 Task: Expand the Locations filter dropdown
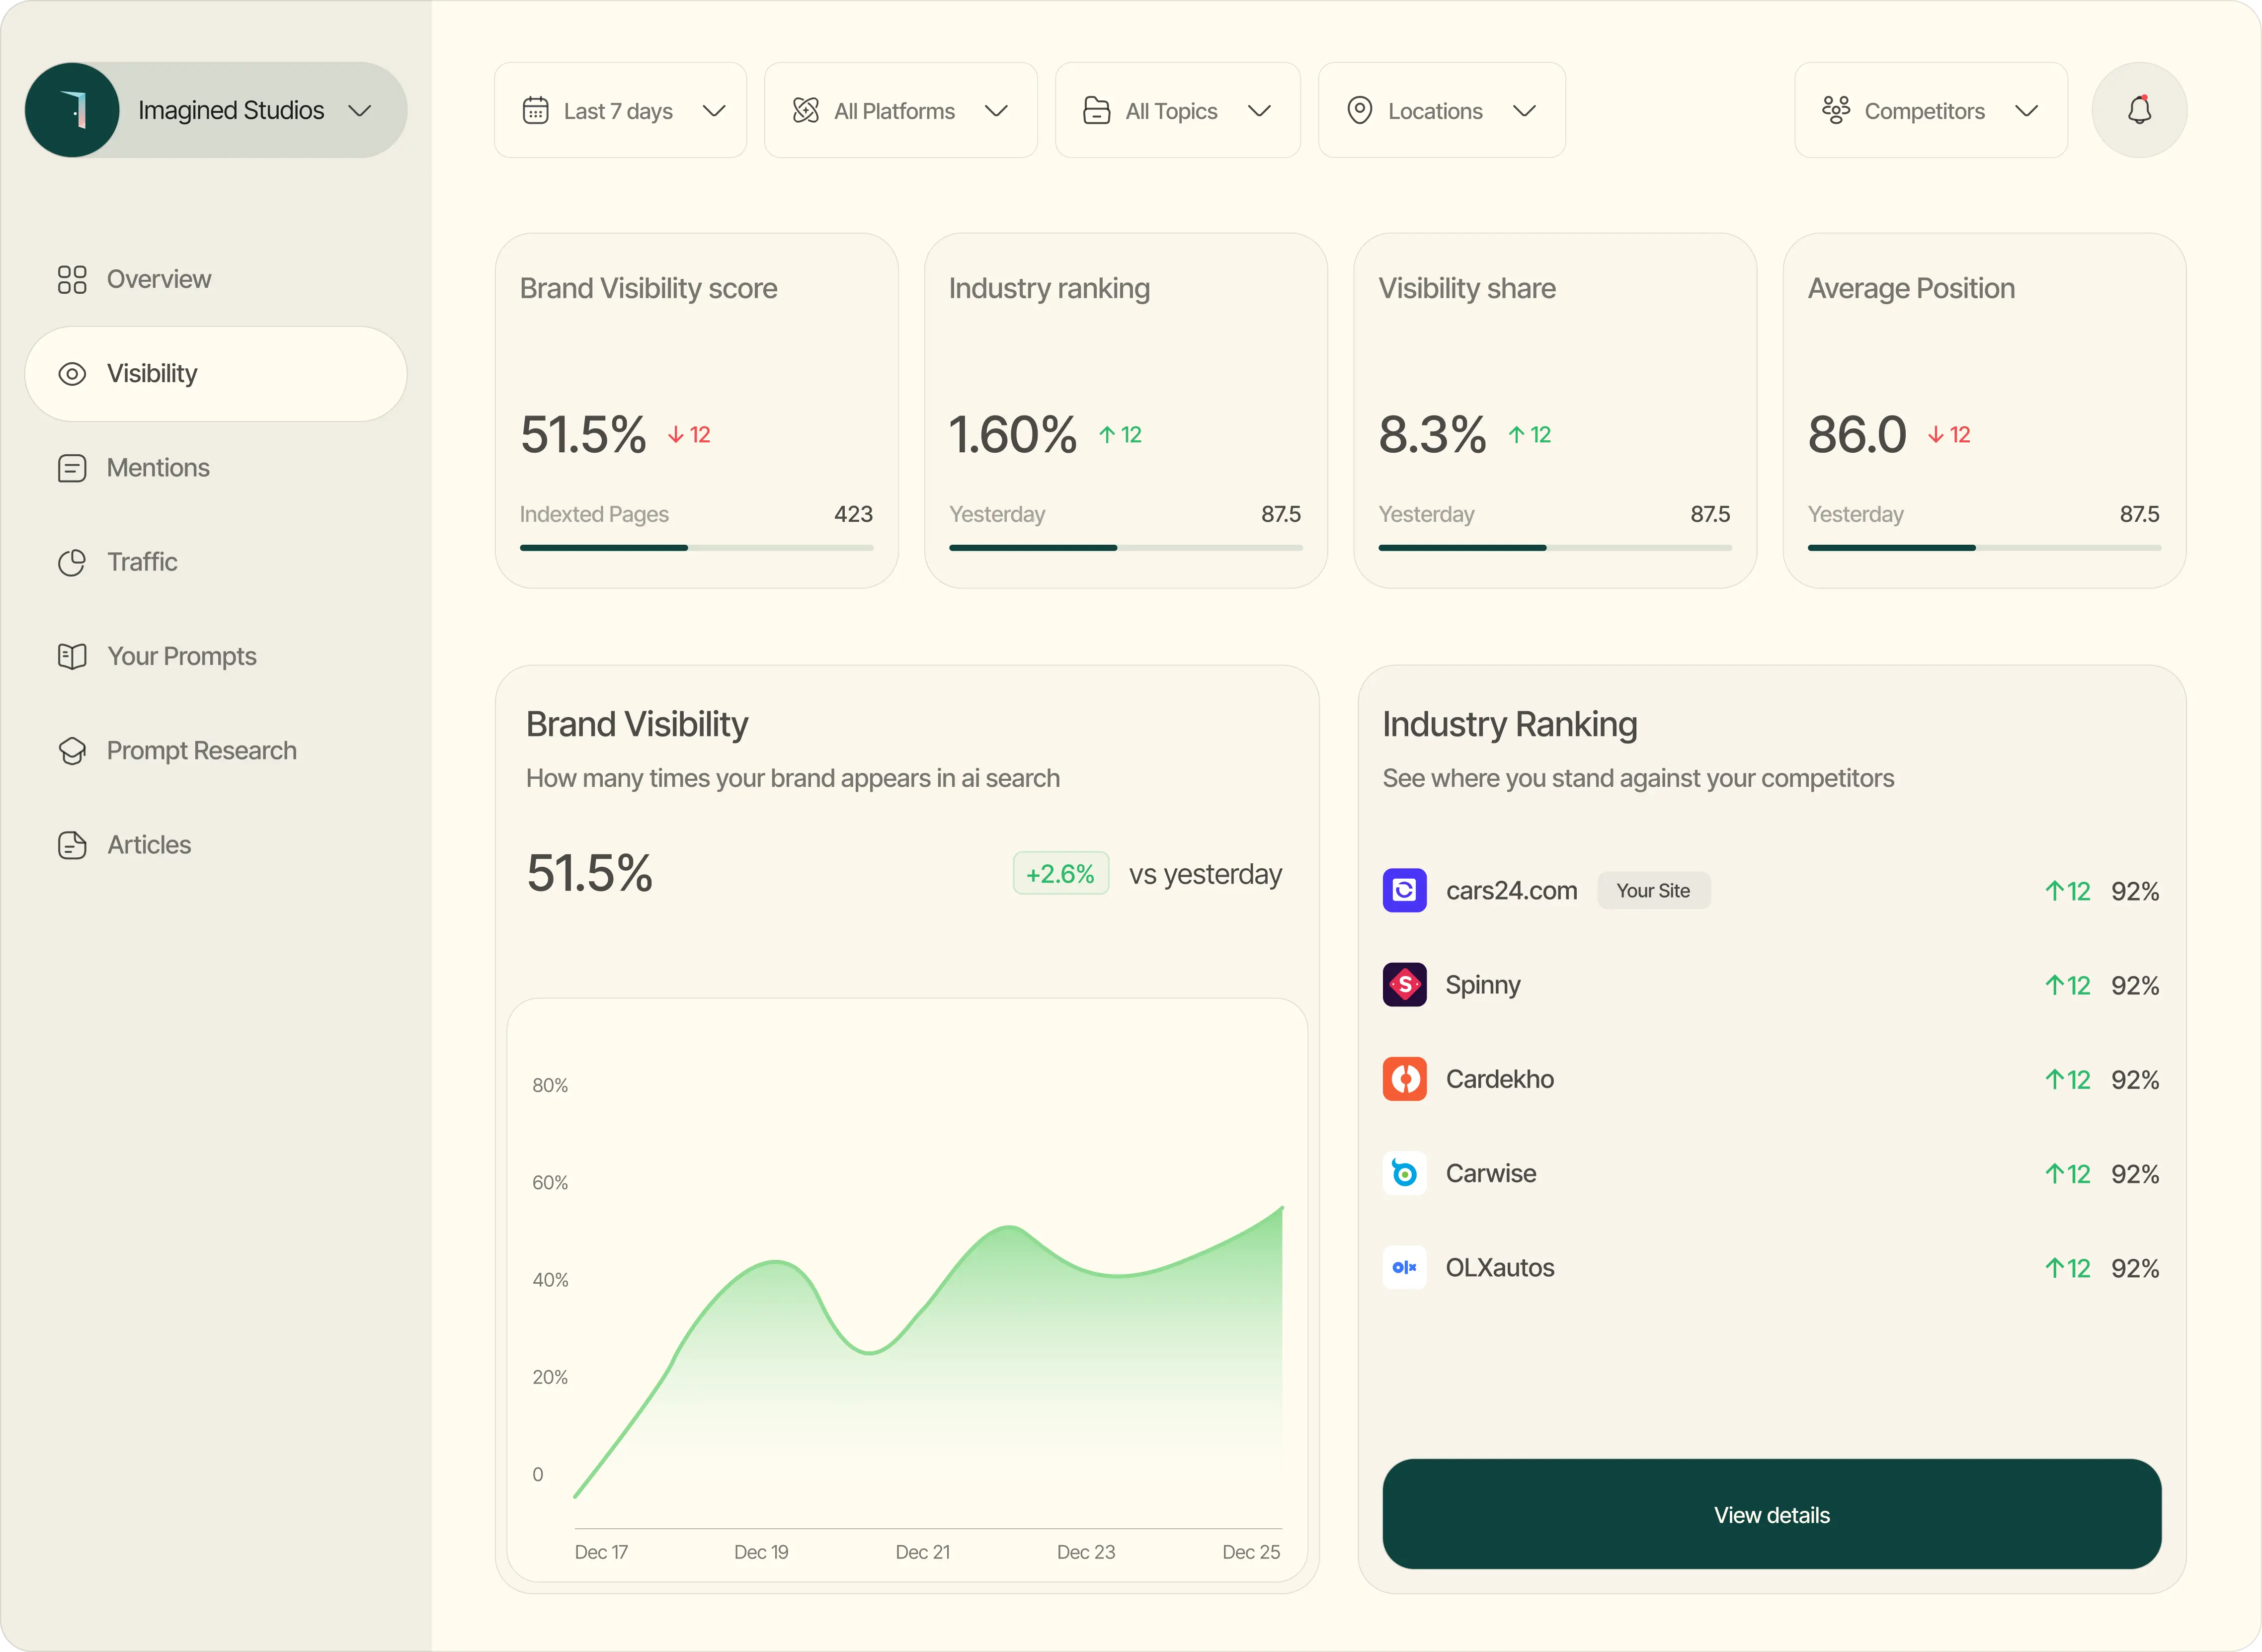1441,110
